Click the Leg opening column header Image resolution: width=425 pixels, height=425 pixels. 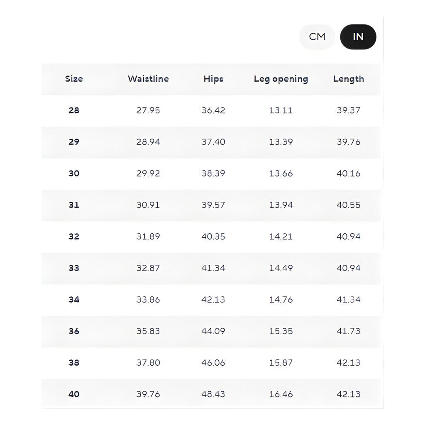click(281, 79)
